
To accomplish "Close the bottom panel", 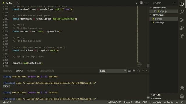I will [x=146, y=71].
